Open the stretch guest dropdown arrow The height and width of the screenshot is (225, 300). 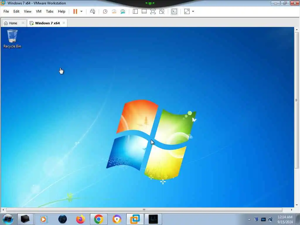pos(193,11)
